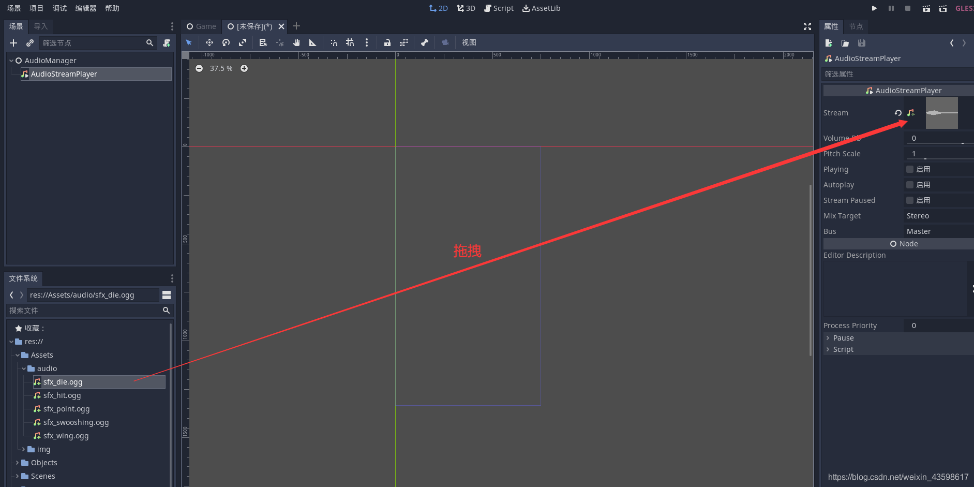The width and height of the screenshot is (974, 487).
Task: Select the Pan mode hand tool
Action: pyautogui.click(x=296, y=42)
